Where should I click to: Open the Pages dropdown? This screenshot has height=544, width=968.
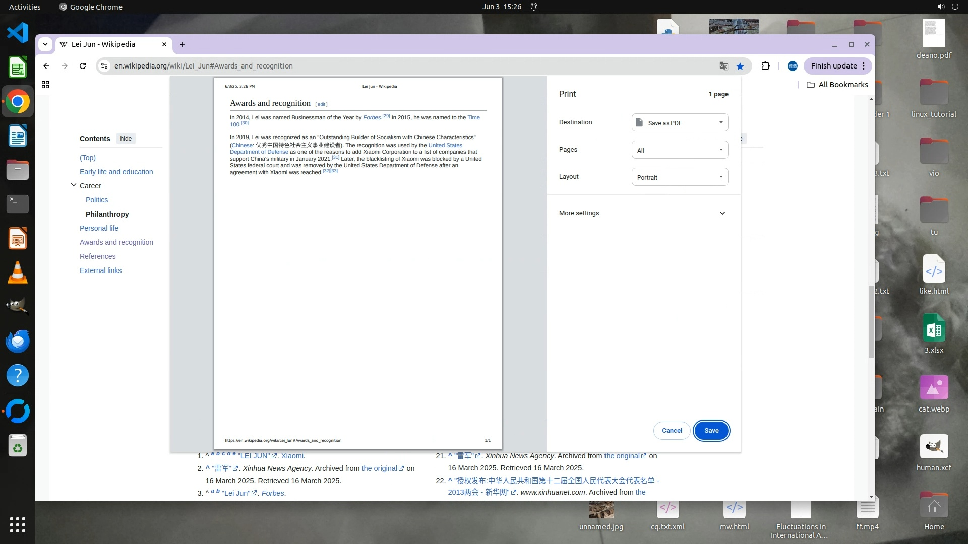(680, 150)
